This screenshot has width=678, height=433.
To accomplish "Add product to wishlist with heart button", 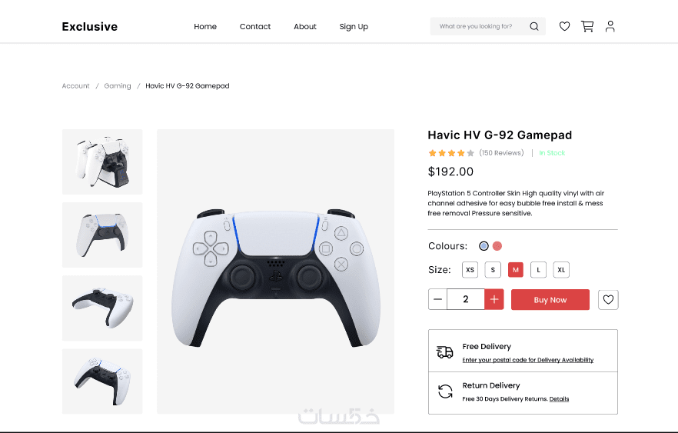I will click(608, 299).
